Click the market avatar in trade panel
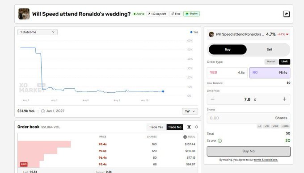This screenshot has width=304, height=173. (211, 34)
